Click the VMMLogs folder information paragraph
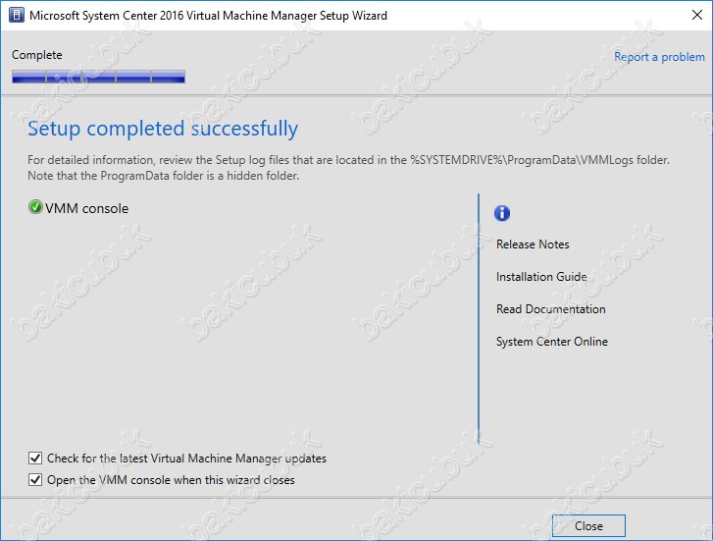 pos(348,168)
